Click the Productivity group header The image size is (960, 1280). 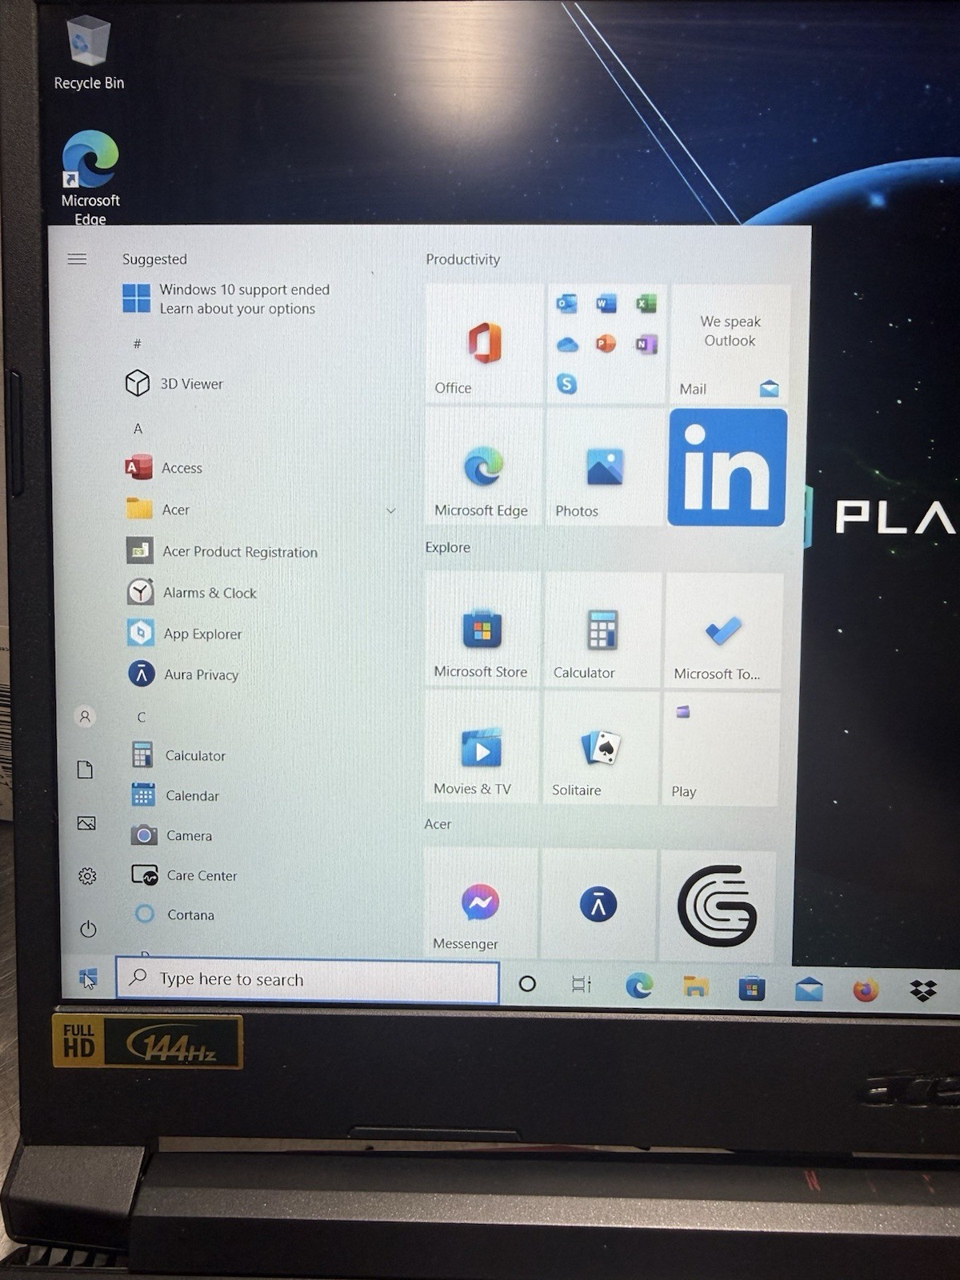tap(462, 259)
